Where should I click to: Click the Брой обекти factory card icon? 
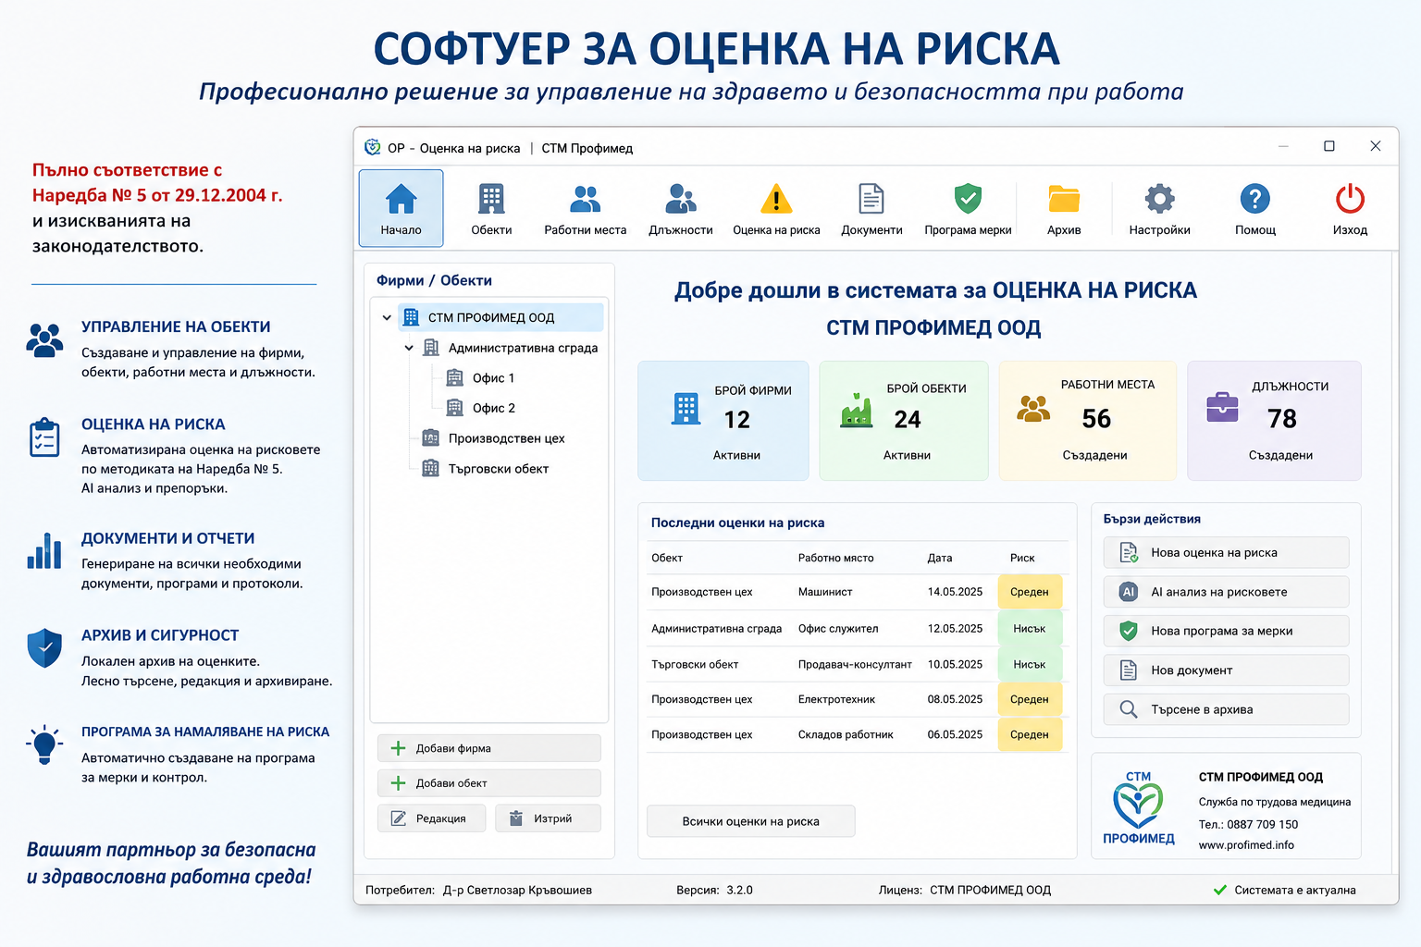tap(857, 410)
